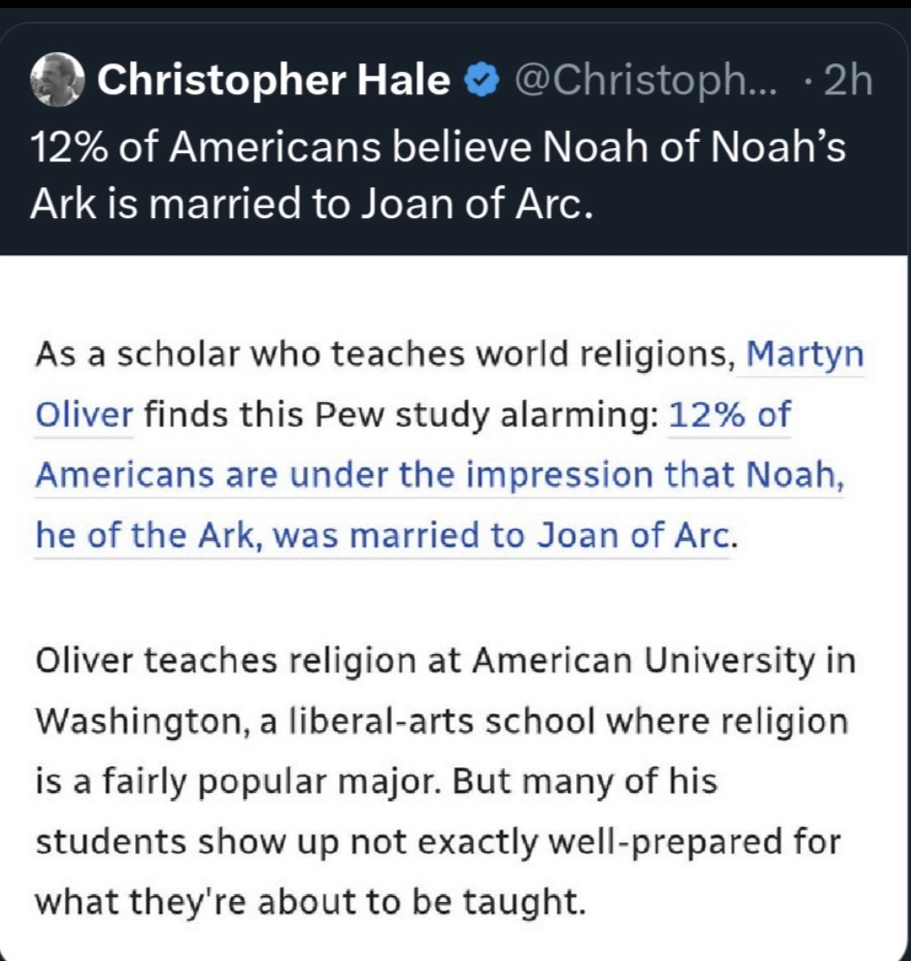Open the embedded article screenshot image

point(455,606)
